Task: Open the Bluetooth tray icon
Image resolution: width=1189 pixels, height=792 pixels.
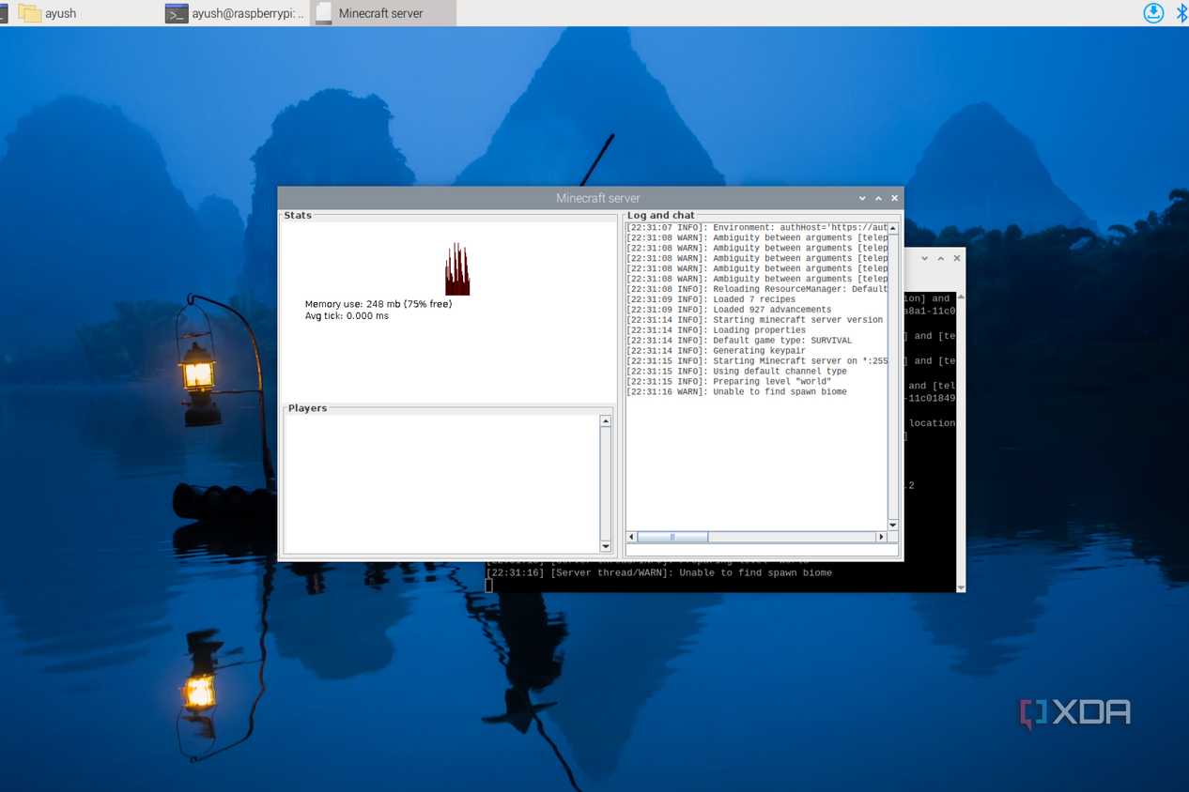Action: [x=1181, y=12]
